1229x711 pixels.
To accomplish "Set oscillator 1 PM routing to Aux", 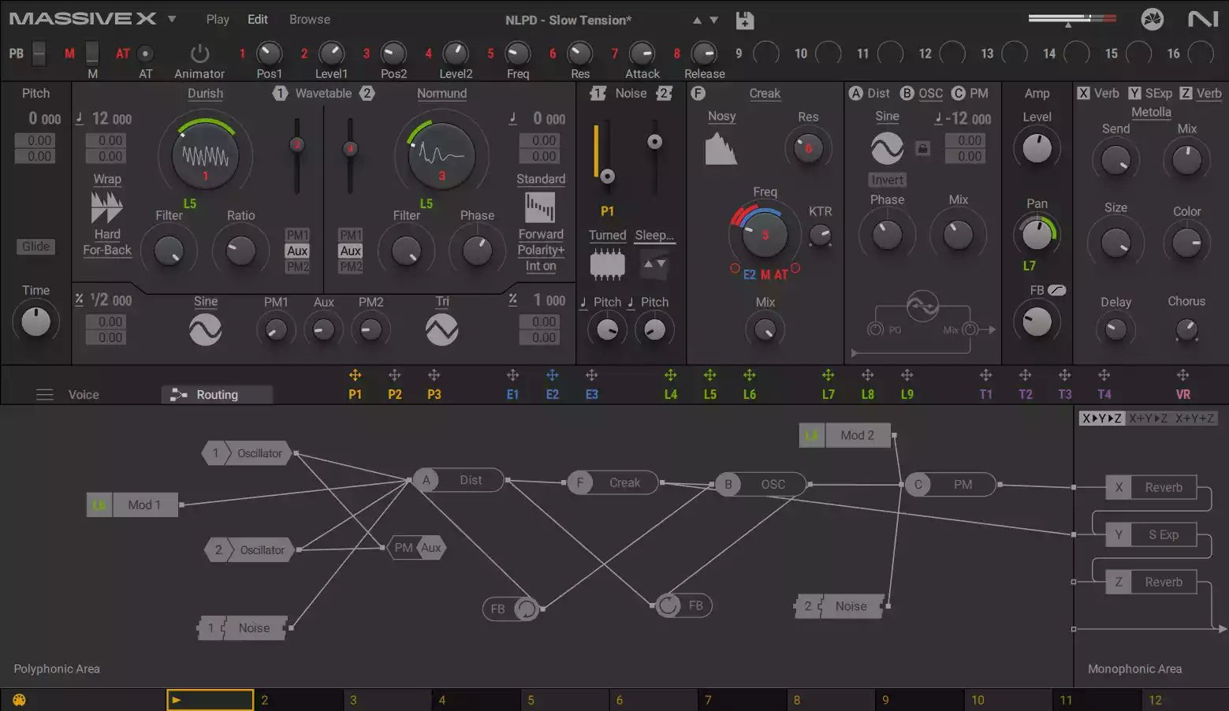I will click(297, 251).
